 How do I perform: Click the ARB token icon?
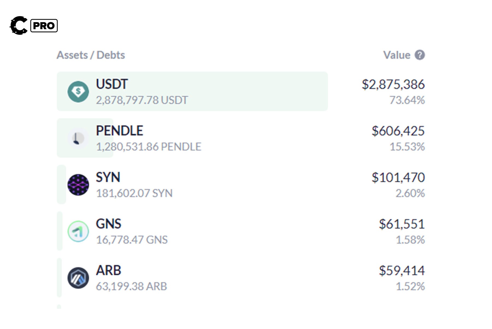[78, 278]
